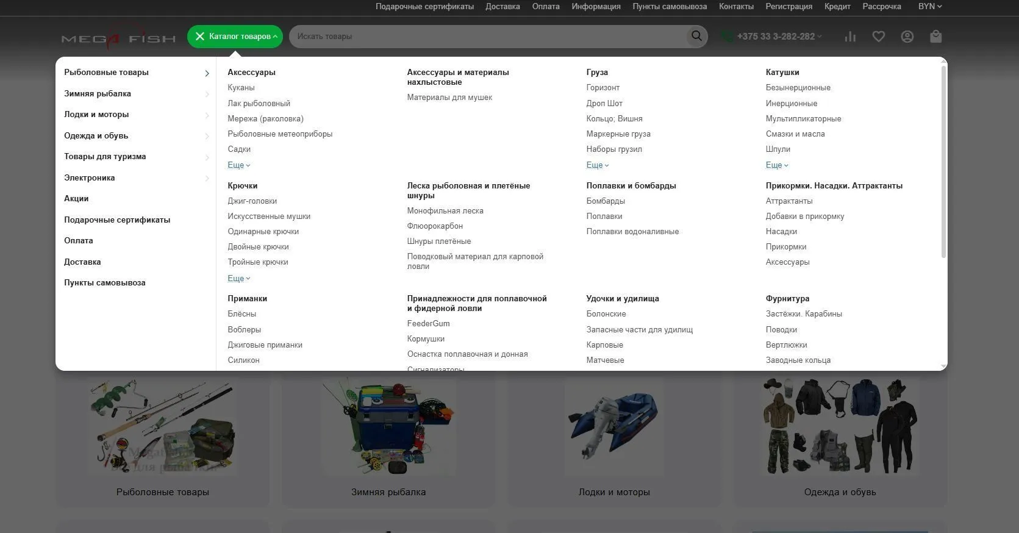The width and height of the screenshot is (1019, 533).
Task: Open 'Пункты самовывоза' in top navigation
Action: pos(669,7)
